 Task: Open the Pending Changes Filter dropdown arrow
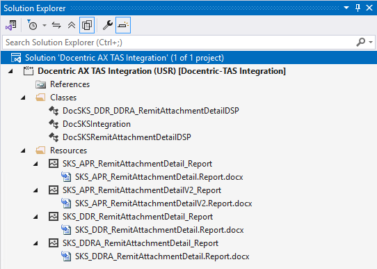(45, 25)
